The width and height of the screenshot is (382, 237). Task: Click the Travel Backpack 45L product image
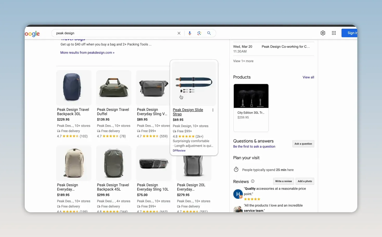pos(114,163)
